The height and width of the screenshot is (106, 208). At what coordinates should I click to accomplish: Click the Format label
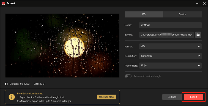(x=128, y=46)
